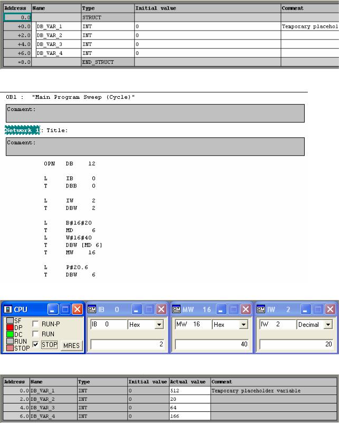Tick the RUN checkbox in CPU window
The image size is (339, 423).
click(x=35, y=334)
